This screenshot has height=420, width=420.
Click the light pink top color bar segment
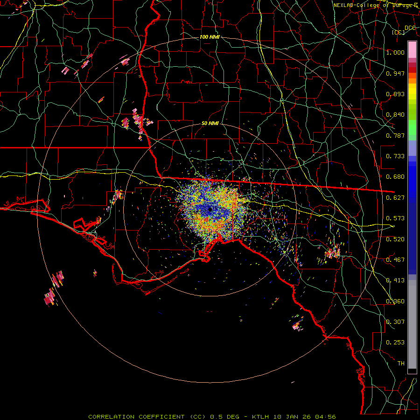(x=412, y=49)
